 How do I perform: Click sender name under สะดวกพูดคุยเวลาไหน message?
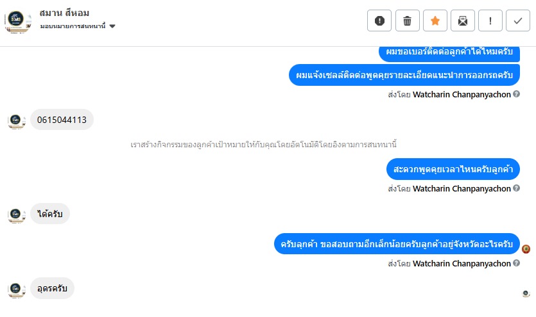(462, 189)
